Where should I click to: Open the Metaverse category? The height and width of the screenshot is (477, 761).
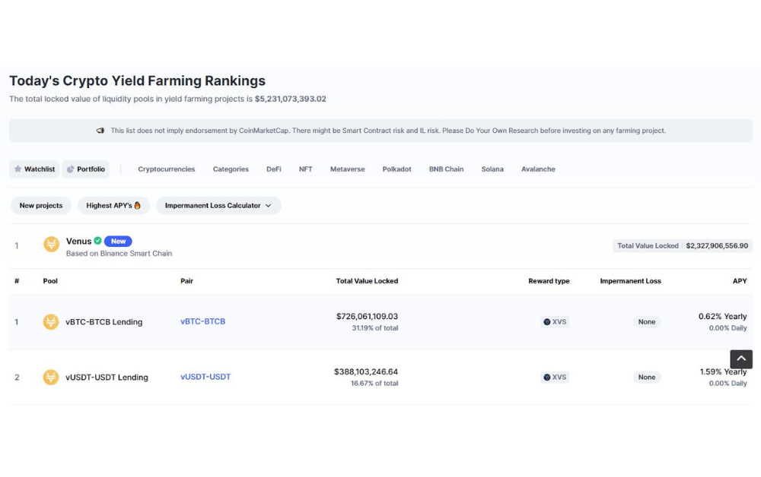point(348,169)
